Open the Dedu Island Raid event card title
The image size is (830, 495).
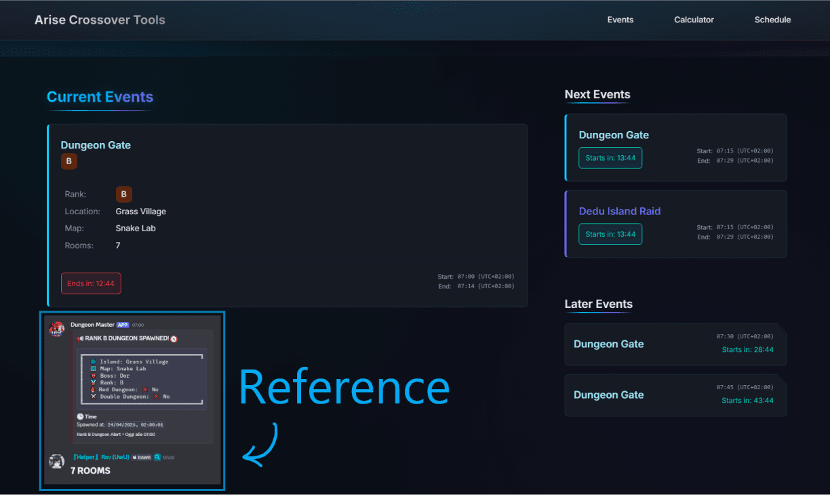[619, 211]
